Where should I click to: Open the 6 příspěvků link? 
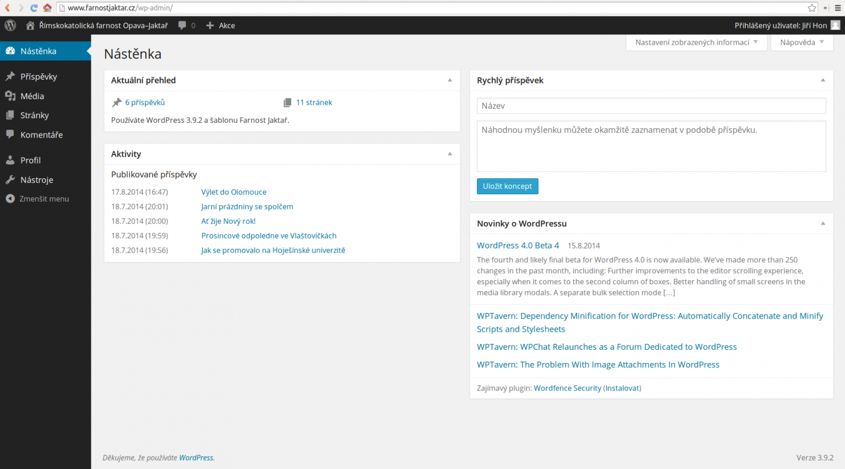point(145,102)
